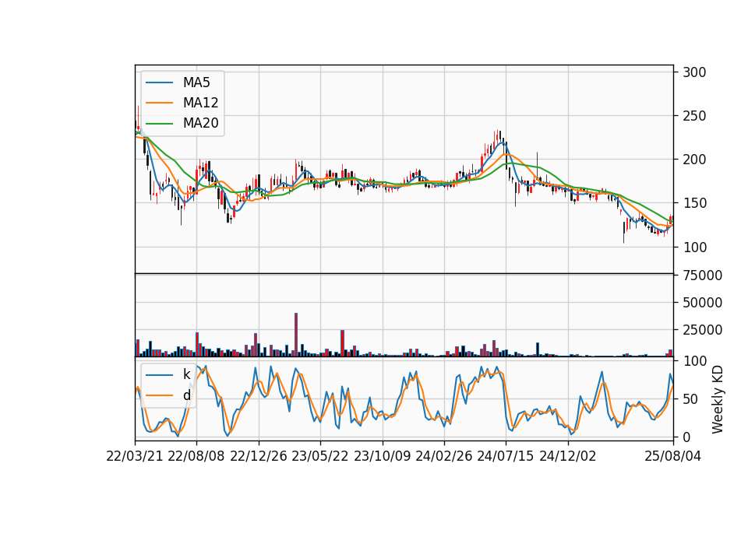Click the 100 price axis label
The height and width of the screenshot is (537, 748).
point(694,247)
